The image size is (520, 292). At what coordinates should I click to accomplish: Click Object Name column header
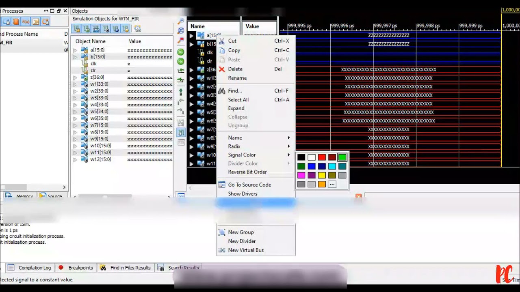click(91, 41)
